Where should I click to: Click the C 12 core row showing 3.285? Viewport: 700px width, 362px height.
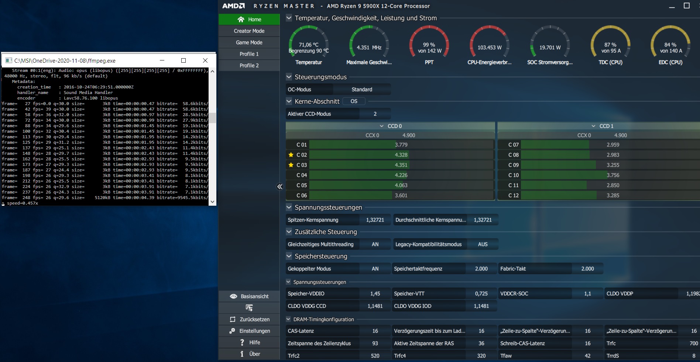pos(599,195)
